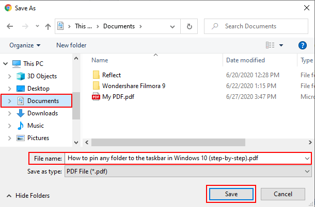315x207 pixels.
Task: Open the view options dropdown arrow
Action: click(281, 45)
